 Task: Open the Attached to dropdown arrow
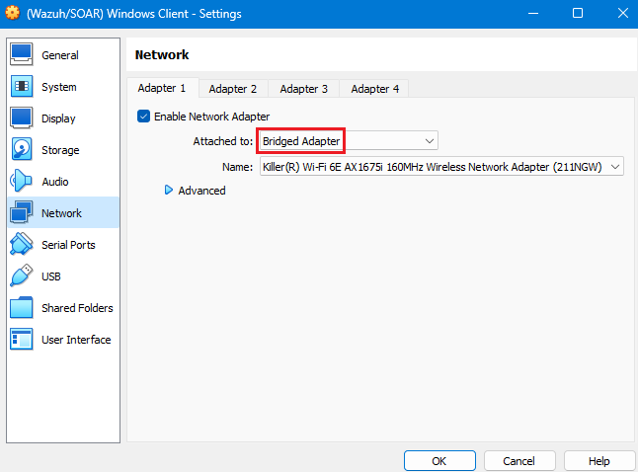(x=430, y=141)
